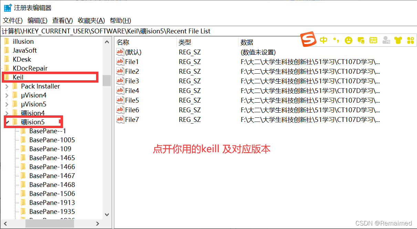Select the BasePane-1005 key
The image size is (417, 229).
pos(52,140)
